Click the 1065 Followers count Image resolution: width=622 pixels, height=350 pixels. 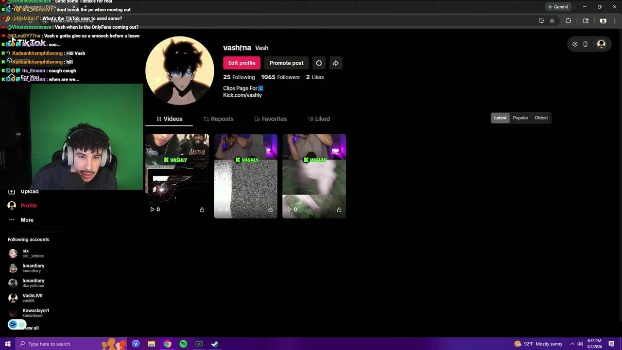point(280,77)
